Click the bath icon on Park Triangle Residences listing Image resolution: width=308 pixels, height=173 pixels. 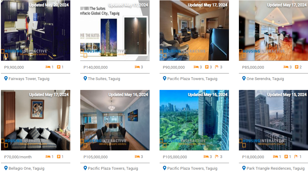(x=296, y=157)
